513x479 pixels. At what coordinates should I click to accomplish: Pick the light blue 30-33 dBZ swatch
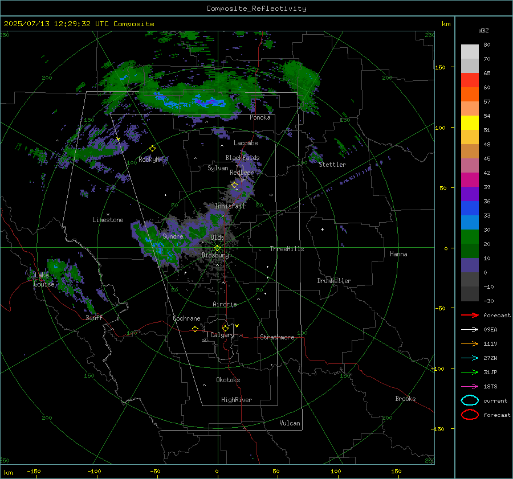470,223
